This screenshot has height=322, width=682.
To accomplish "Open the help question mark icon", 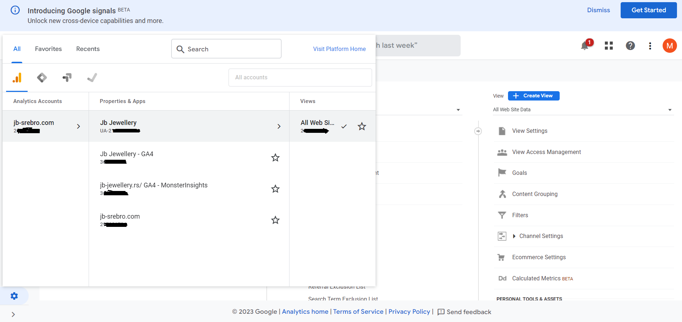I will pyautogui.click(x=630, y=46).
